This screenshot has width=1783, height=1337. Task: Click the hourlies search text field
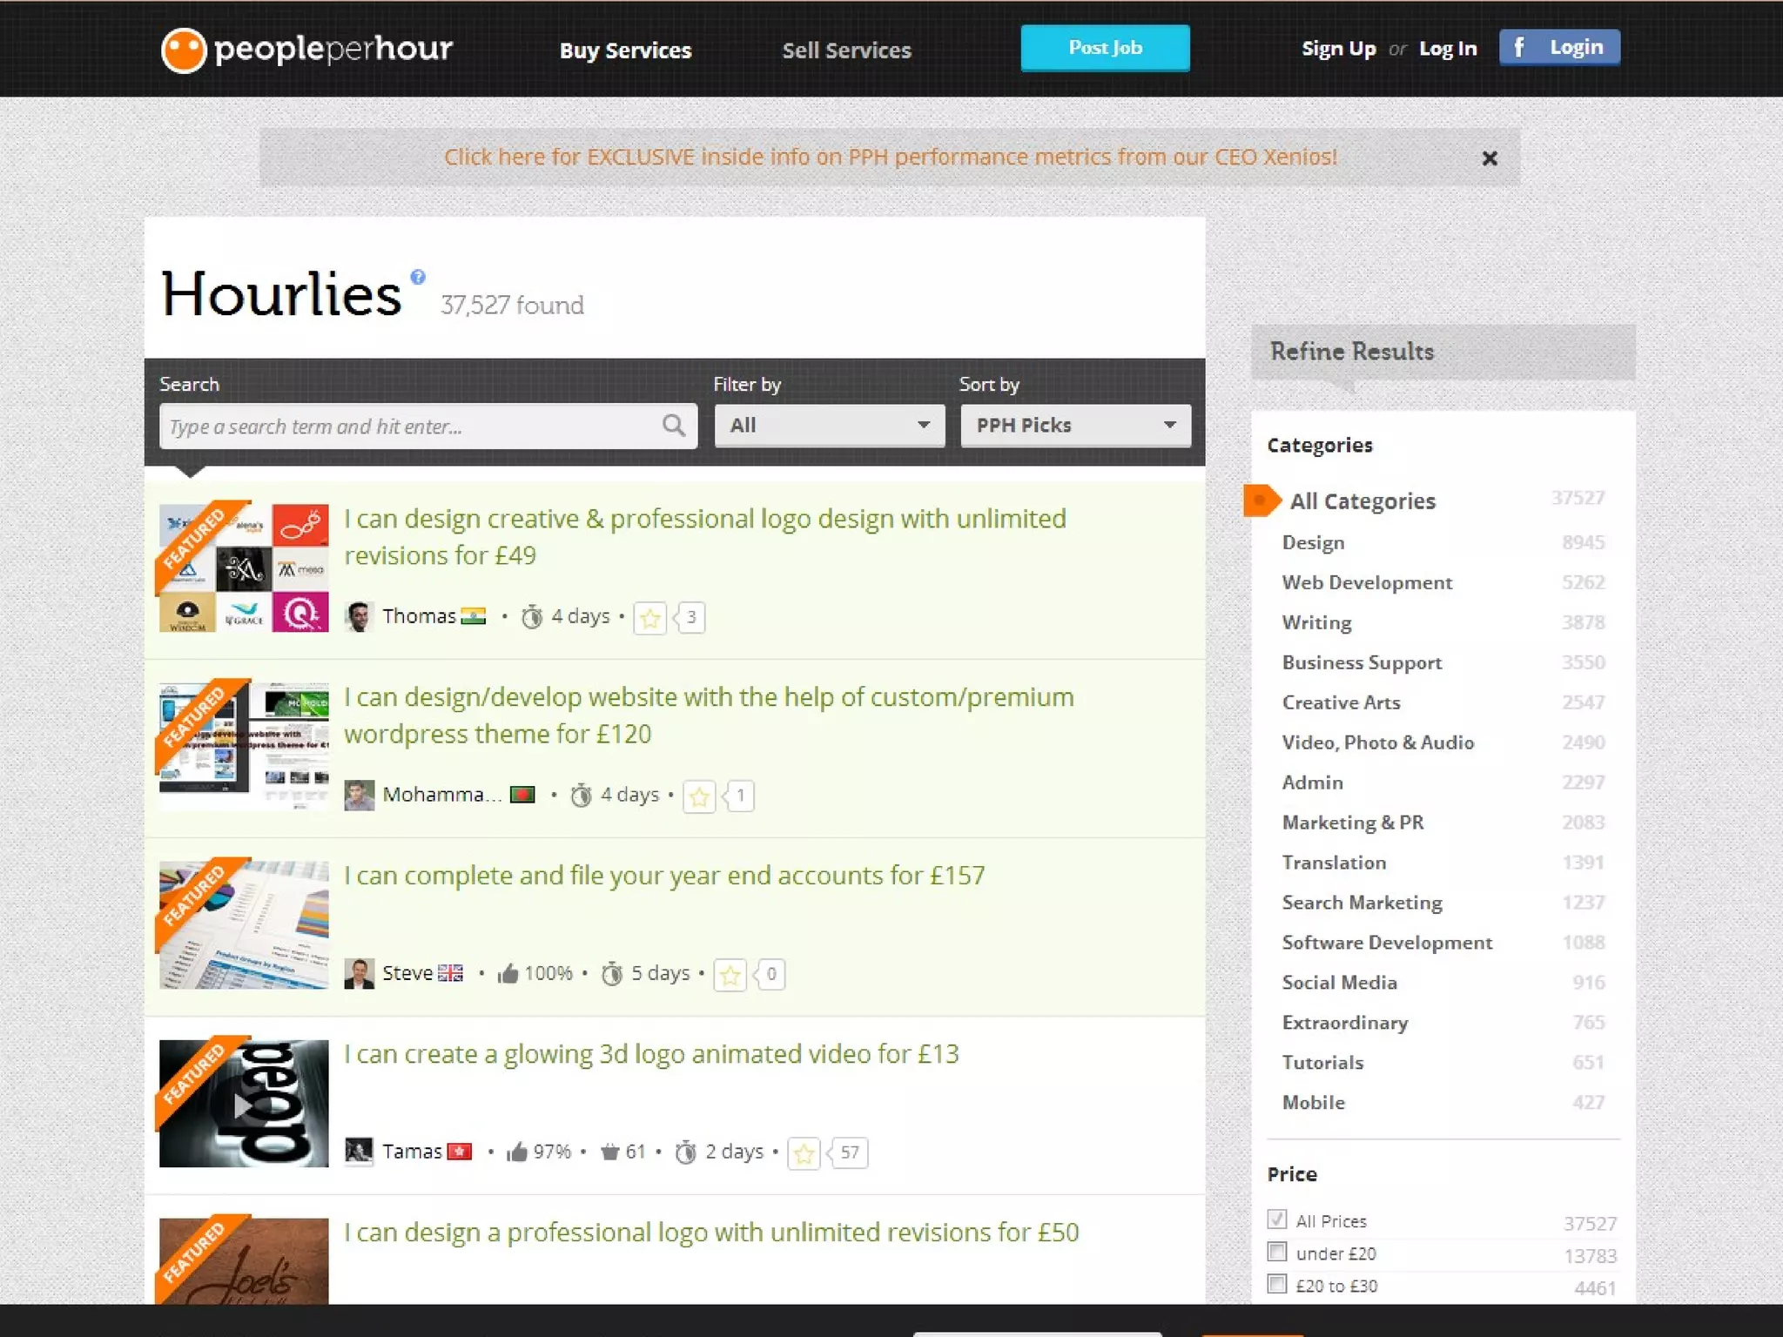coord(409,427)
